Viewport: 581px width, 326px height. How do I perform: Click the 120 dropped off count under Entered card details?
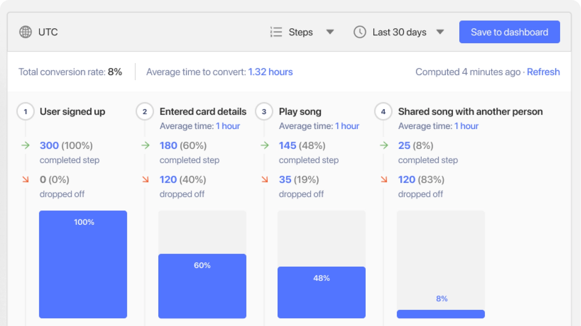pyautogui.click(x=168, y=179)
